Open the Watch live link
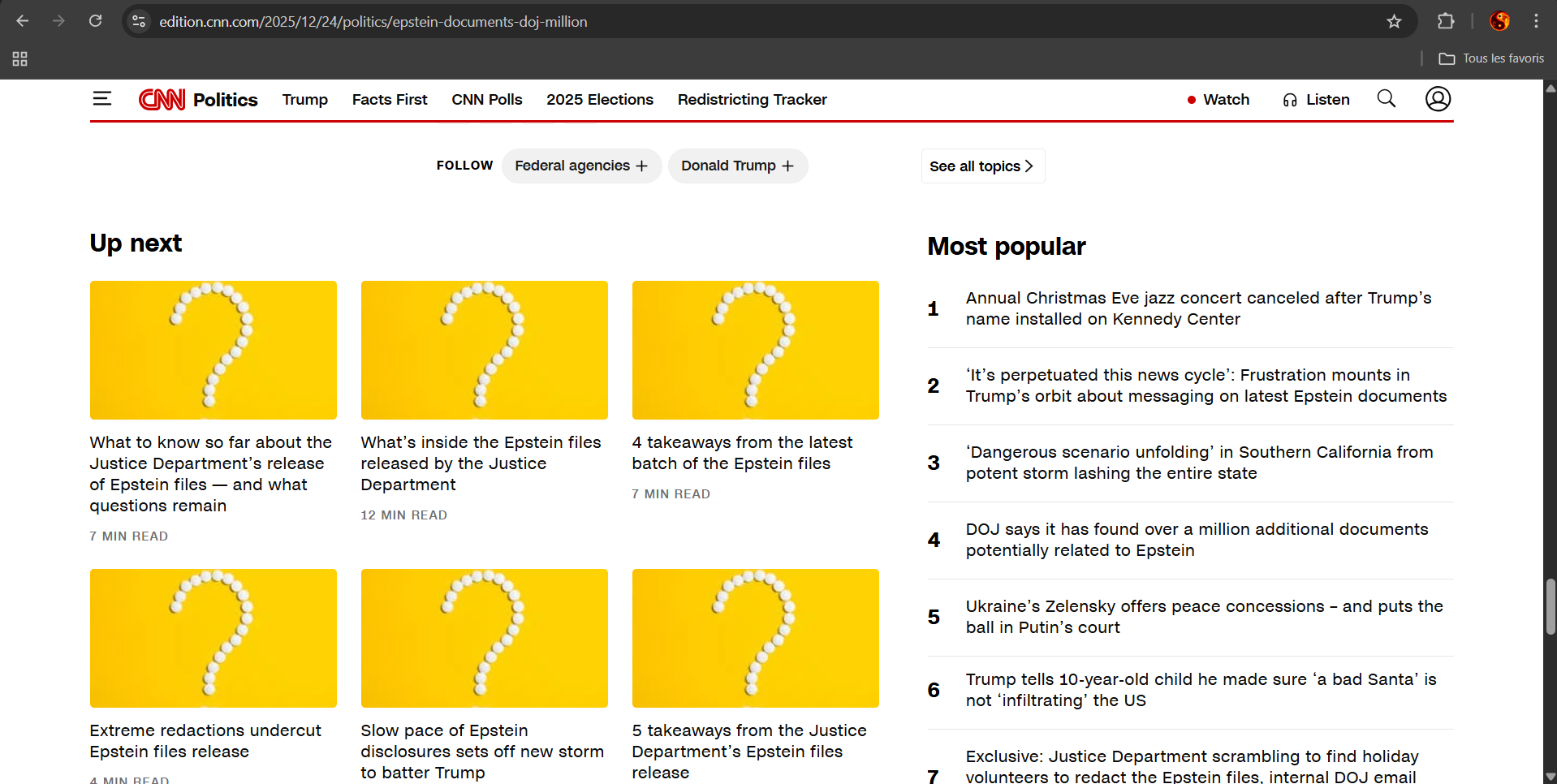This screenshot has height=784, width=1557. 1218,100
